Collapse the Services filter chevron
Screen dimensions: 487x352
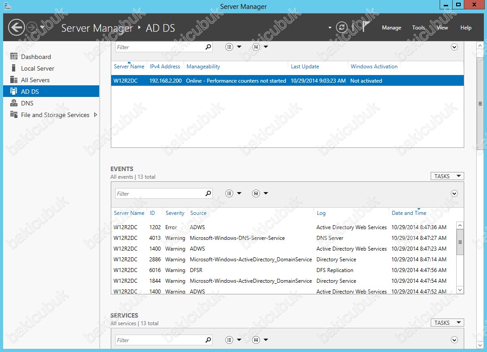[x=454, y=340]
